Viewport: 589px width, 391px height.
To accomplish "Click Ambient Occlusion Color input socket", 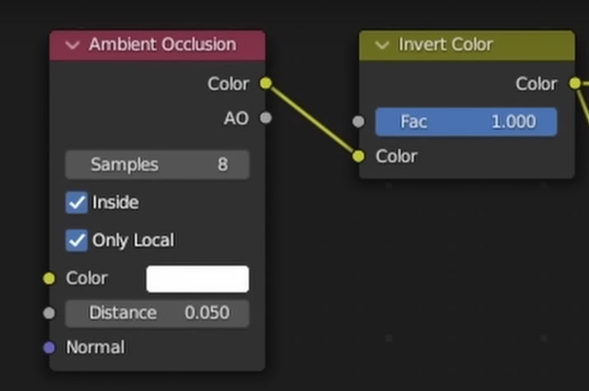I will [x=49, y=278].
